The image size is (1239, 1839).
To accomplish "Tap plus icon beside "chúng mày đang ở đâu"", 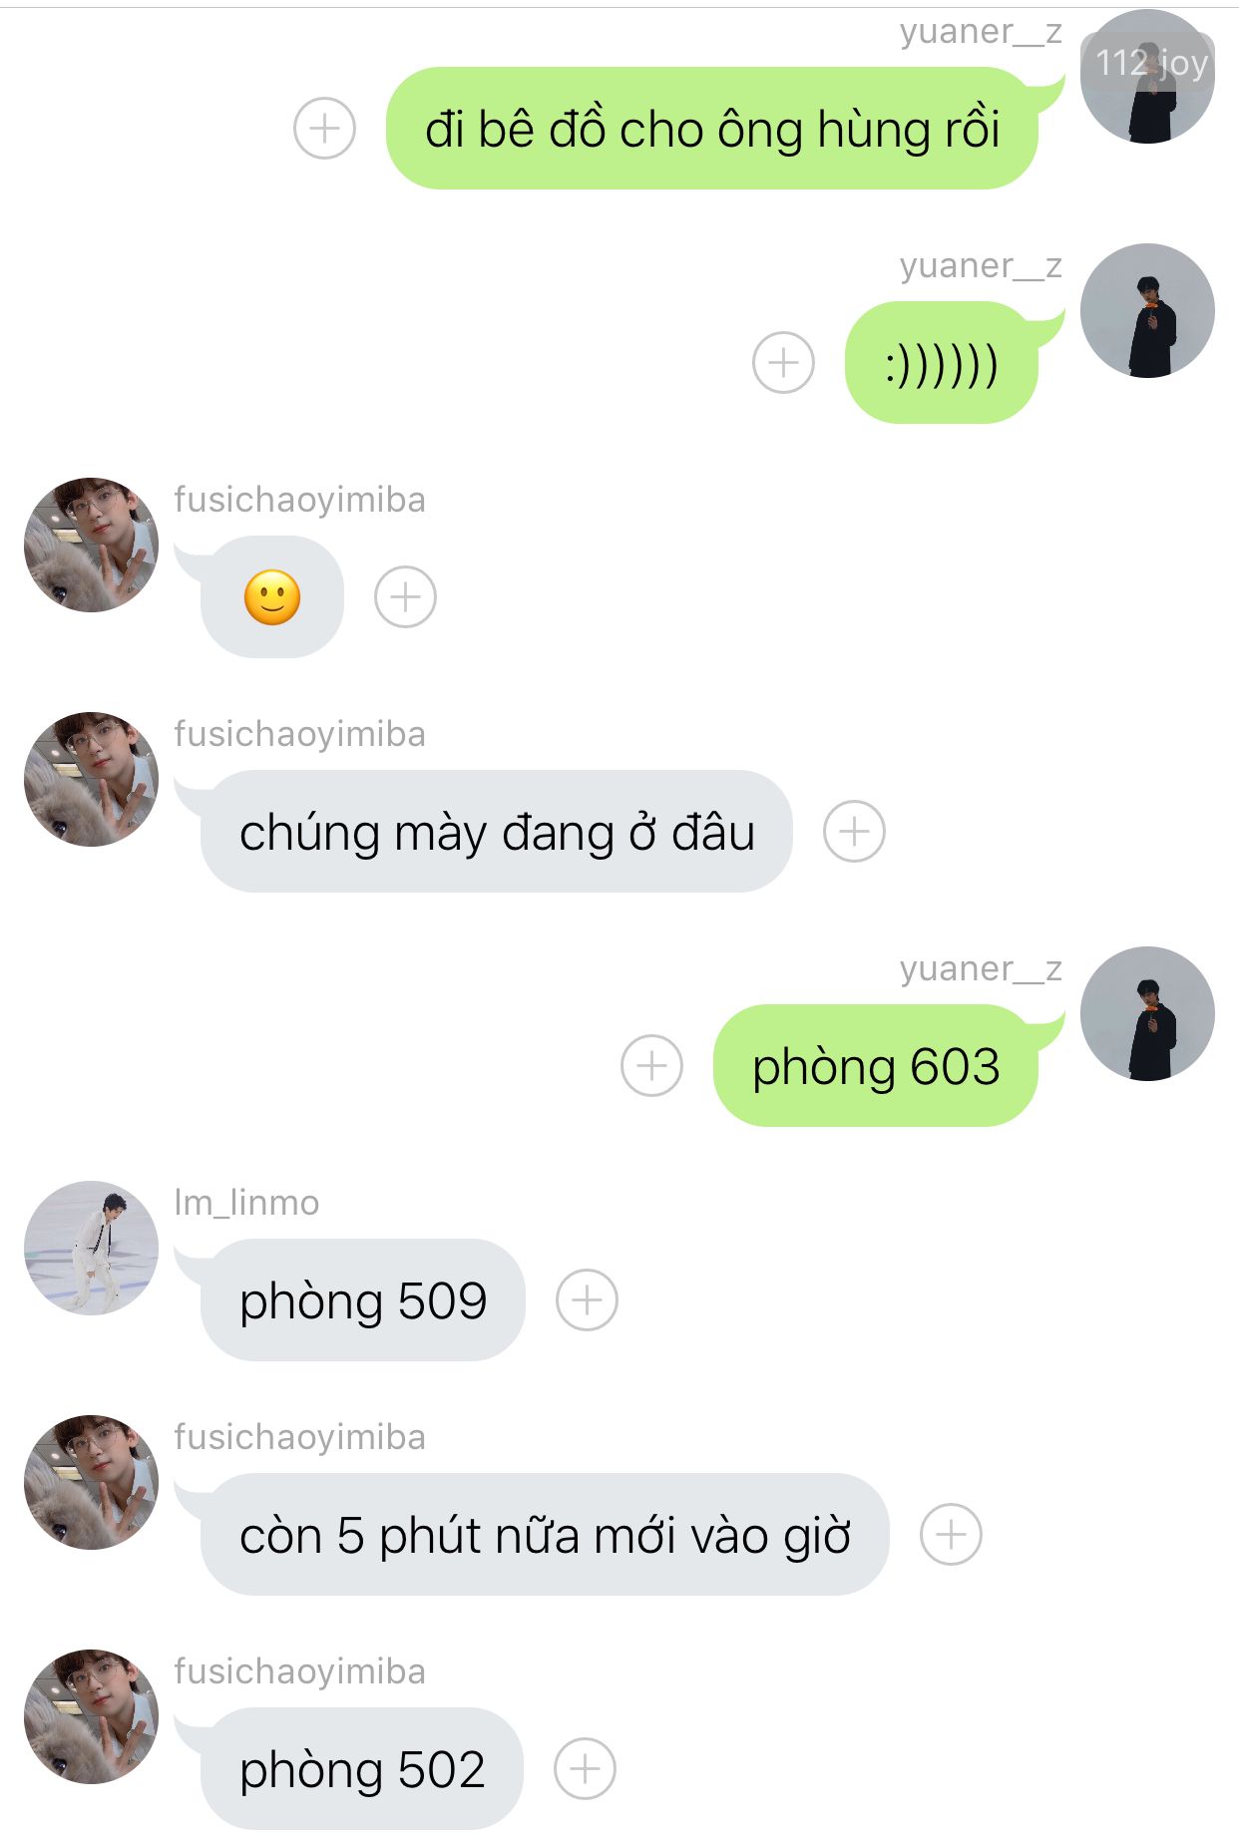I will click(x=854, y=832).
